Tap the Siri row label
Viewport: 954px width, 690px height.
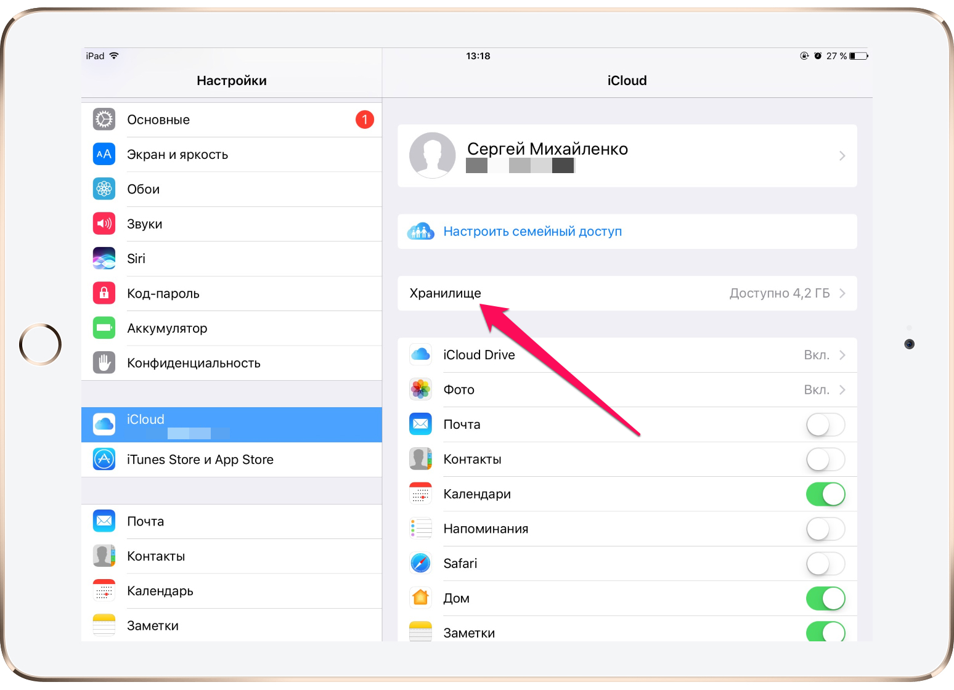[136, 259]
